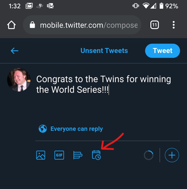This screenshot has height=189, width=187.
Task: Tap the profile avatar photo
Action: [19, 80]
